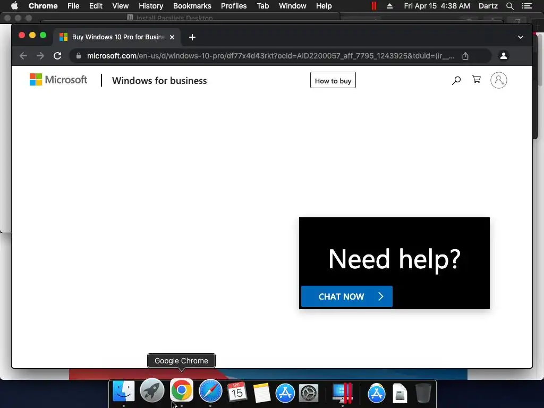Open Launchpad from the Dock

pos(152,392)
